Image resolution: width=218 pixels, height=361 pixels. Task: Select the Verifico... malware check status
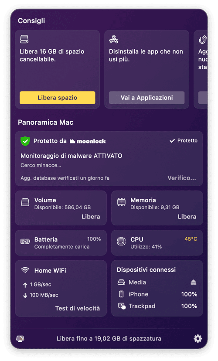pos(182,178)
